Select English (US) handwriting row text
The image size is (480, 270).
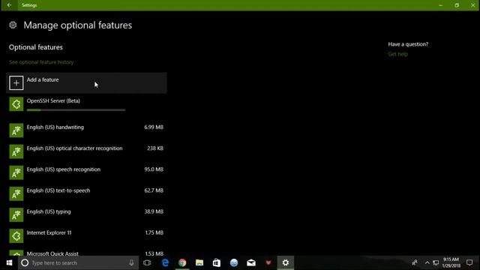coord(55,127)
